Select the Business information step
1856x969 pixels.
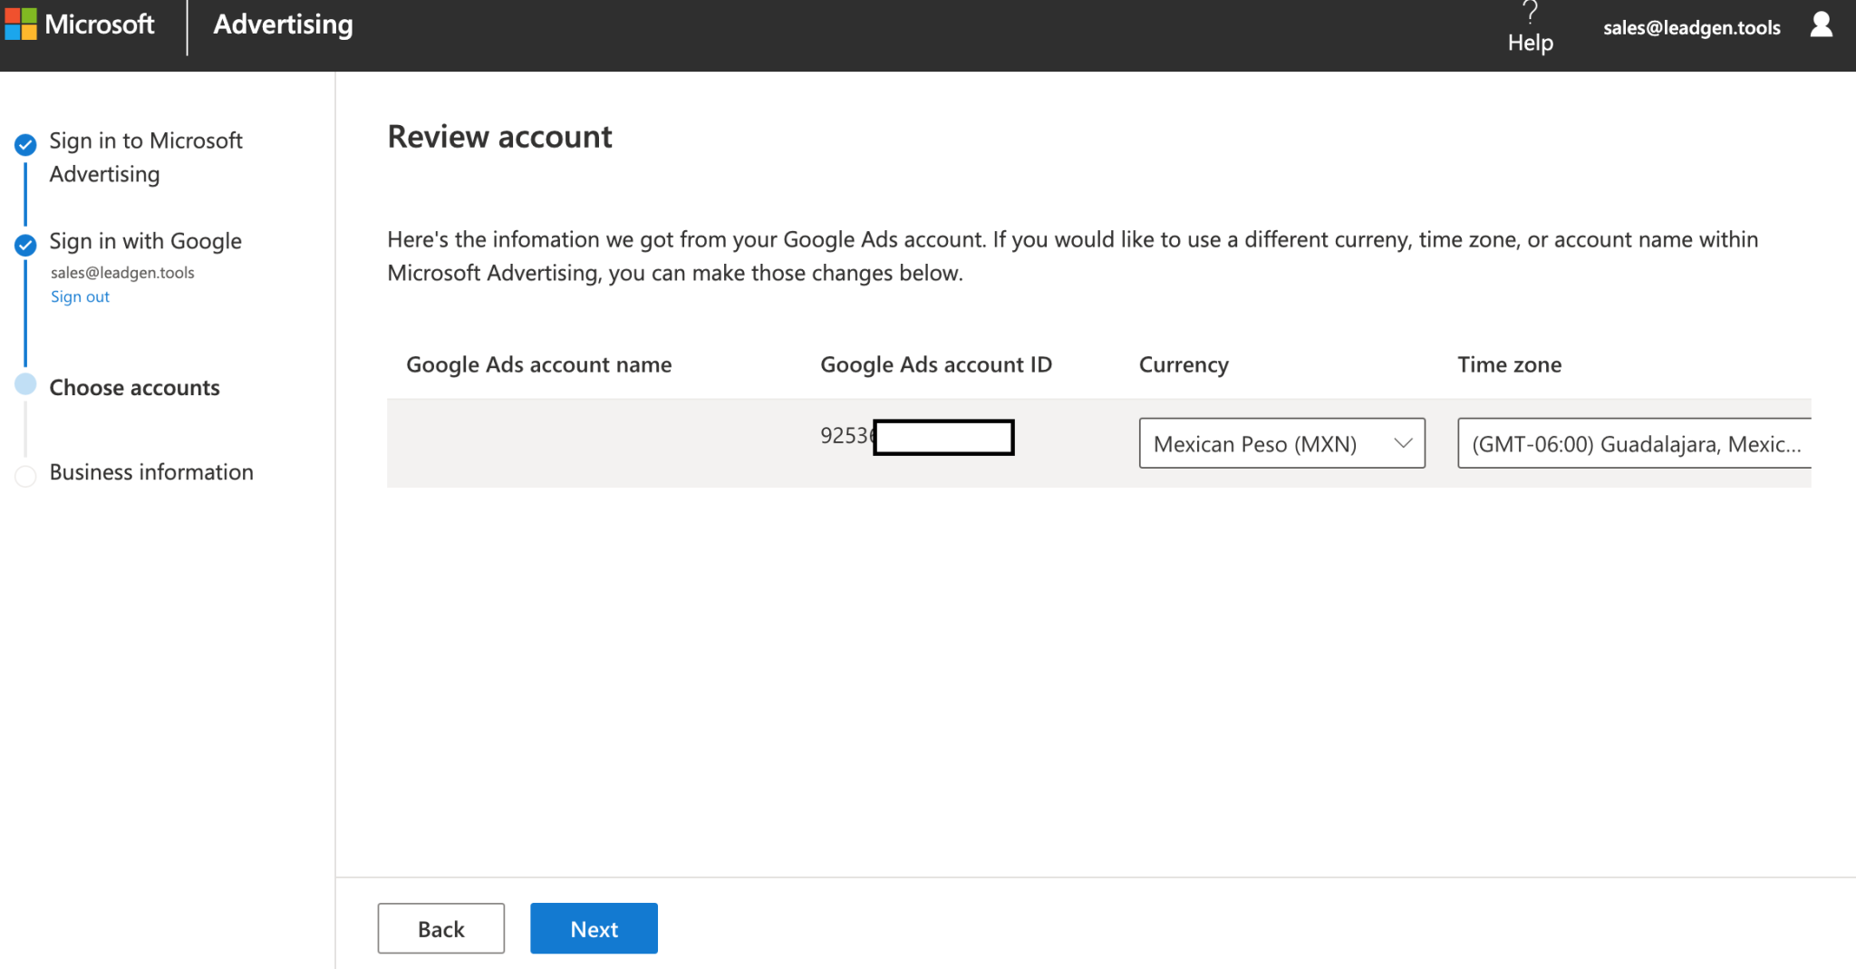[x=150, y=471]
